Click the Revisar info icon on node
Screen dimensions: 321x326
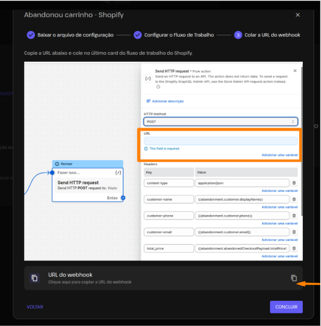(57, 164)
